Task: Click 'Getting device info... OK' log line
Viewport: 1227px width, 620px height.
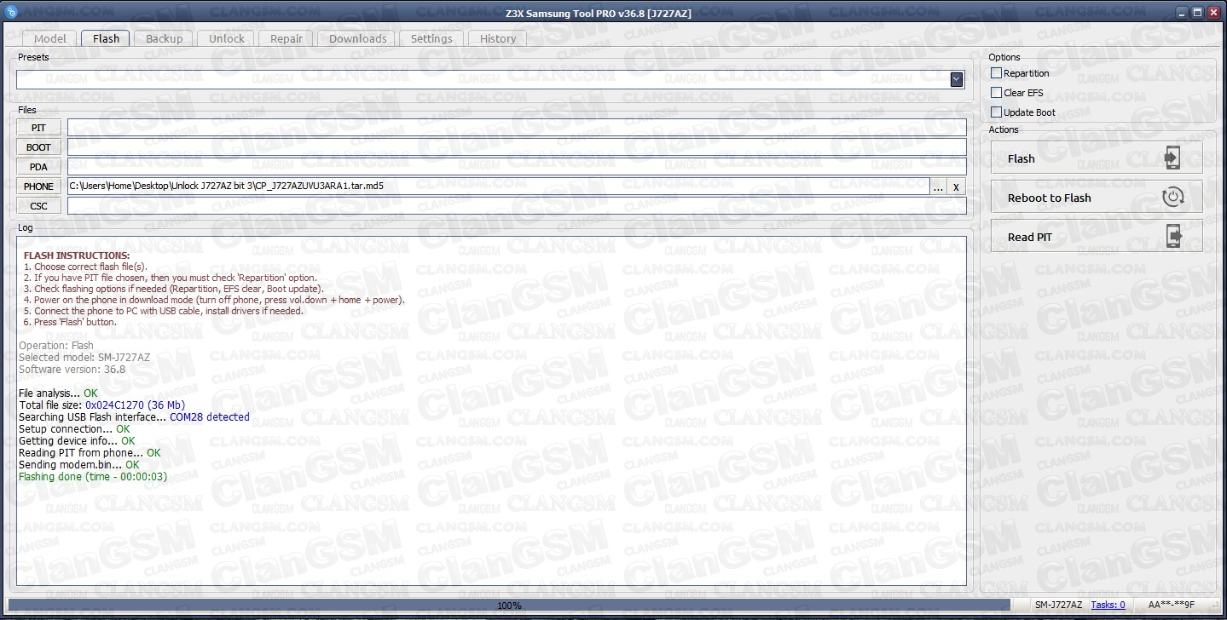Action: coord(77,441)
